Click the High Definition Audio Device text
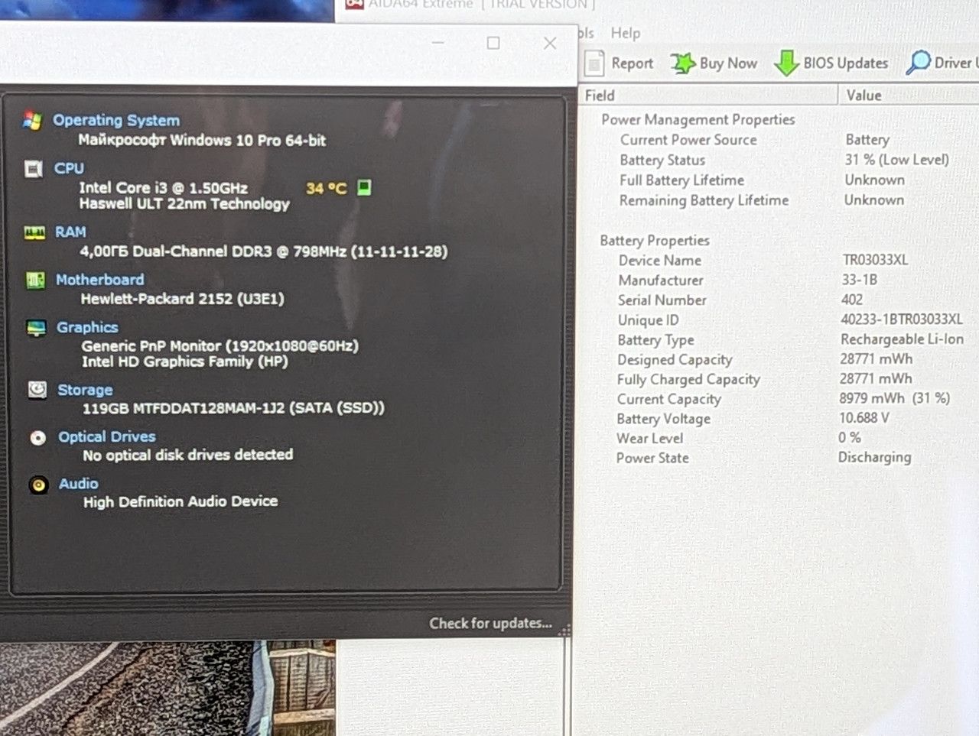979x736 pixels. pos(181,501)
